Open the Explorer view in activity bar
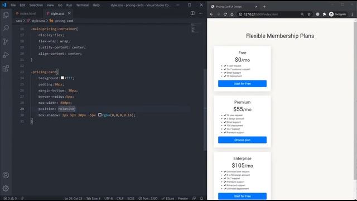The image size is (357, 201). [x=6, y=15]
